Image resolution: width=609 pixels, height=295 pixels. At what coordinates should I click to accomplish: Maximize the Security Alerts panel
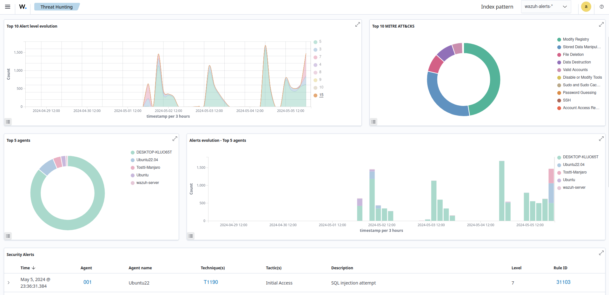coord(601,253)
